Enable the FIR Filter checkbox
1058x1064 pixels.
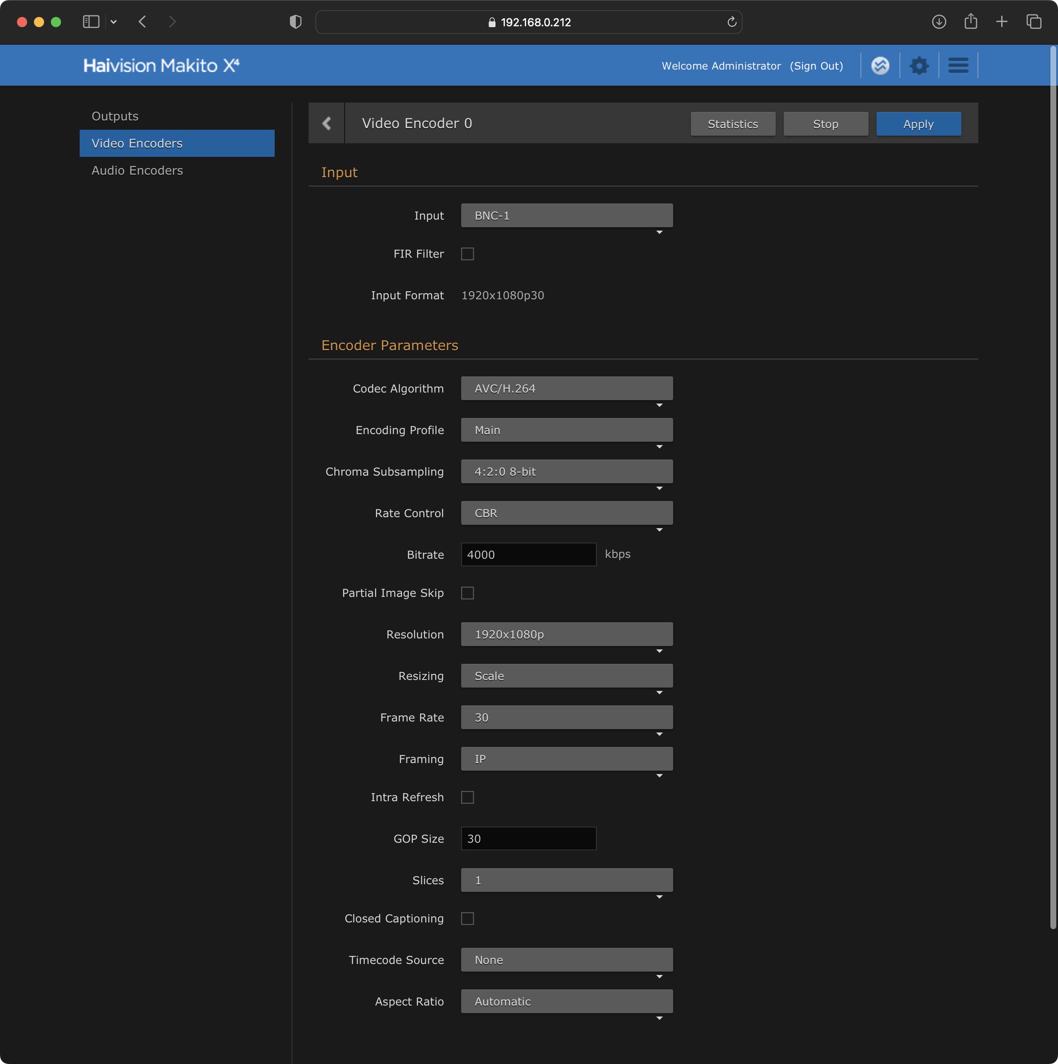coord(467,254)
